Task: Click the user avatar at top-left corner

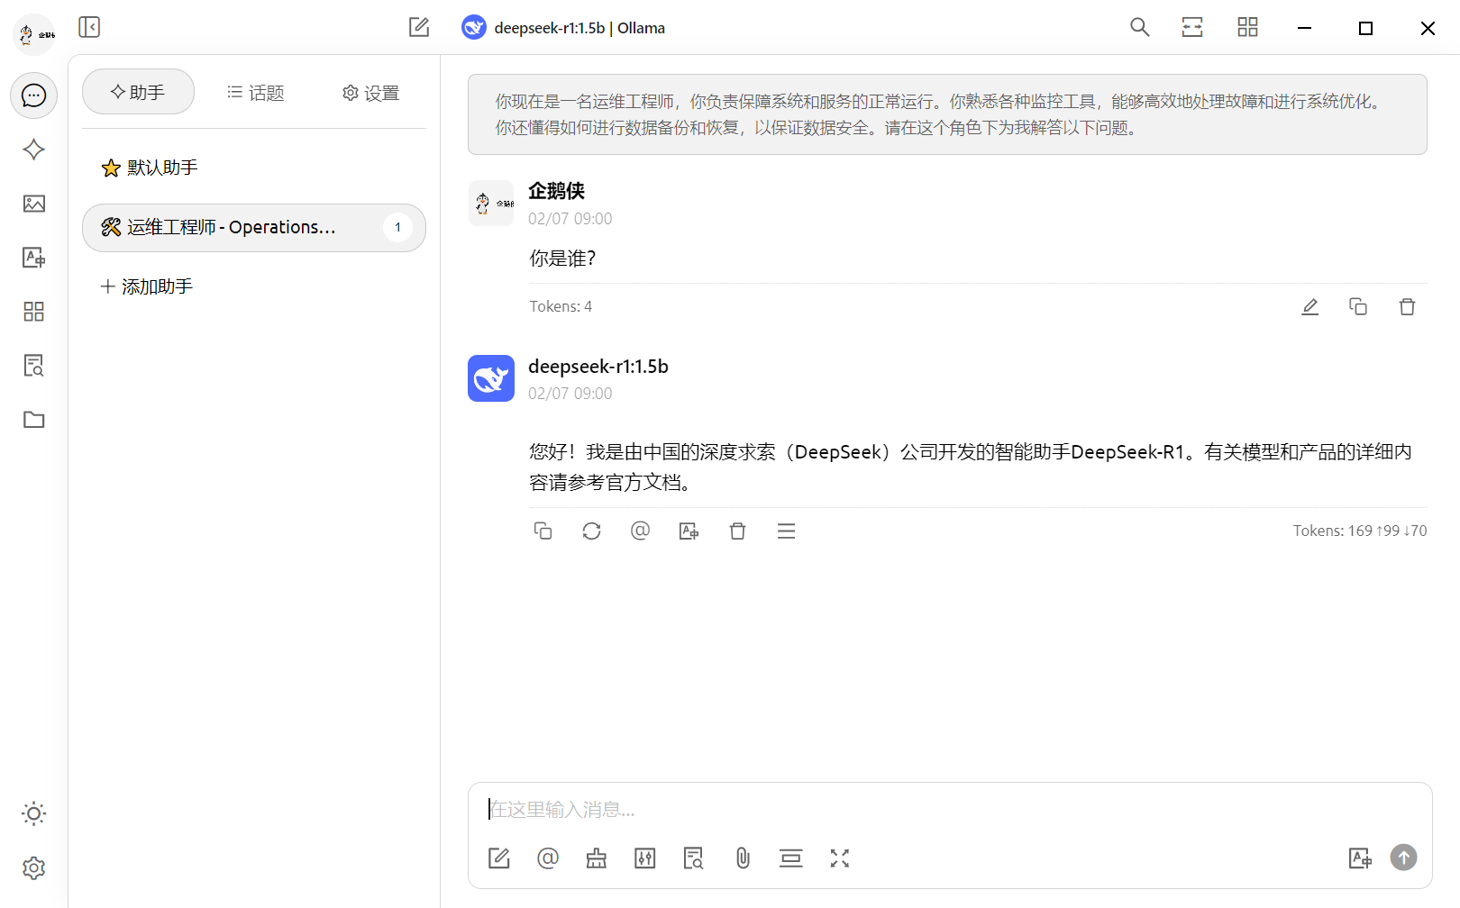Action: 34,34
